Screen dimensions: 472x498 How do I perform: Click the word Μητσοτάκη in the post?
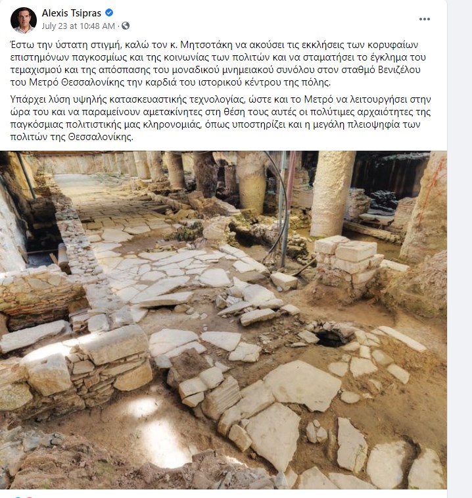[x=206, y=45]
